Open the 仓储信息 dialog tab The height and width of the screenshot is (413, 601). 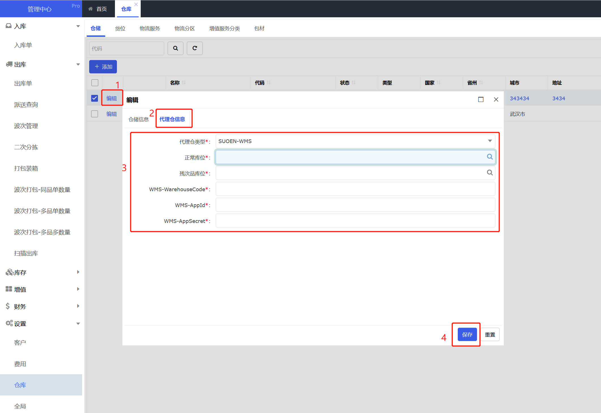pos(139,119)
